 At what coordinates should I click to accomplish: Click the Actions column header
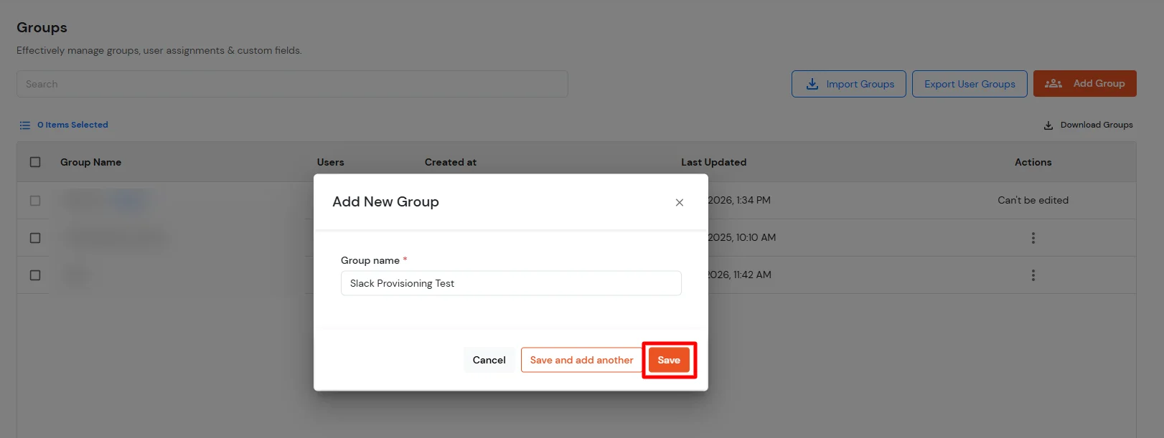point(1033,162)
